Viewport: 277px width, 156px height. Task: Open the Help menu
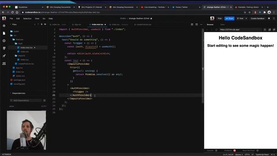coord(51,18)
